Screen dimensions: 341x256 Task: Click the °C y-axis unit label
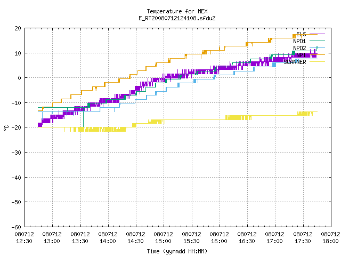6,128
